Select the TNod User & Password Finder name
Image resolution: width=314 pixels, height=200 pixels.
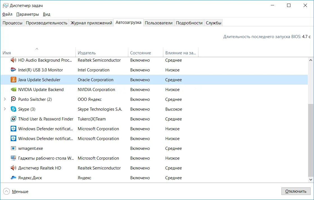pyautogui.click(x=46, y=119)
